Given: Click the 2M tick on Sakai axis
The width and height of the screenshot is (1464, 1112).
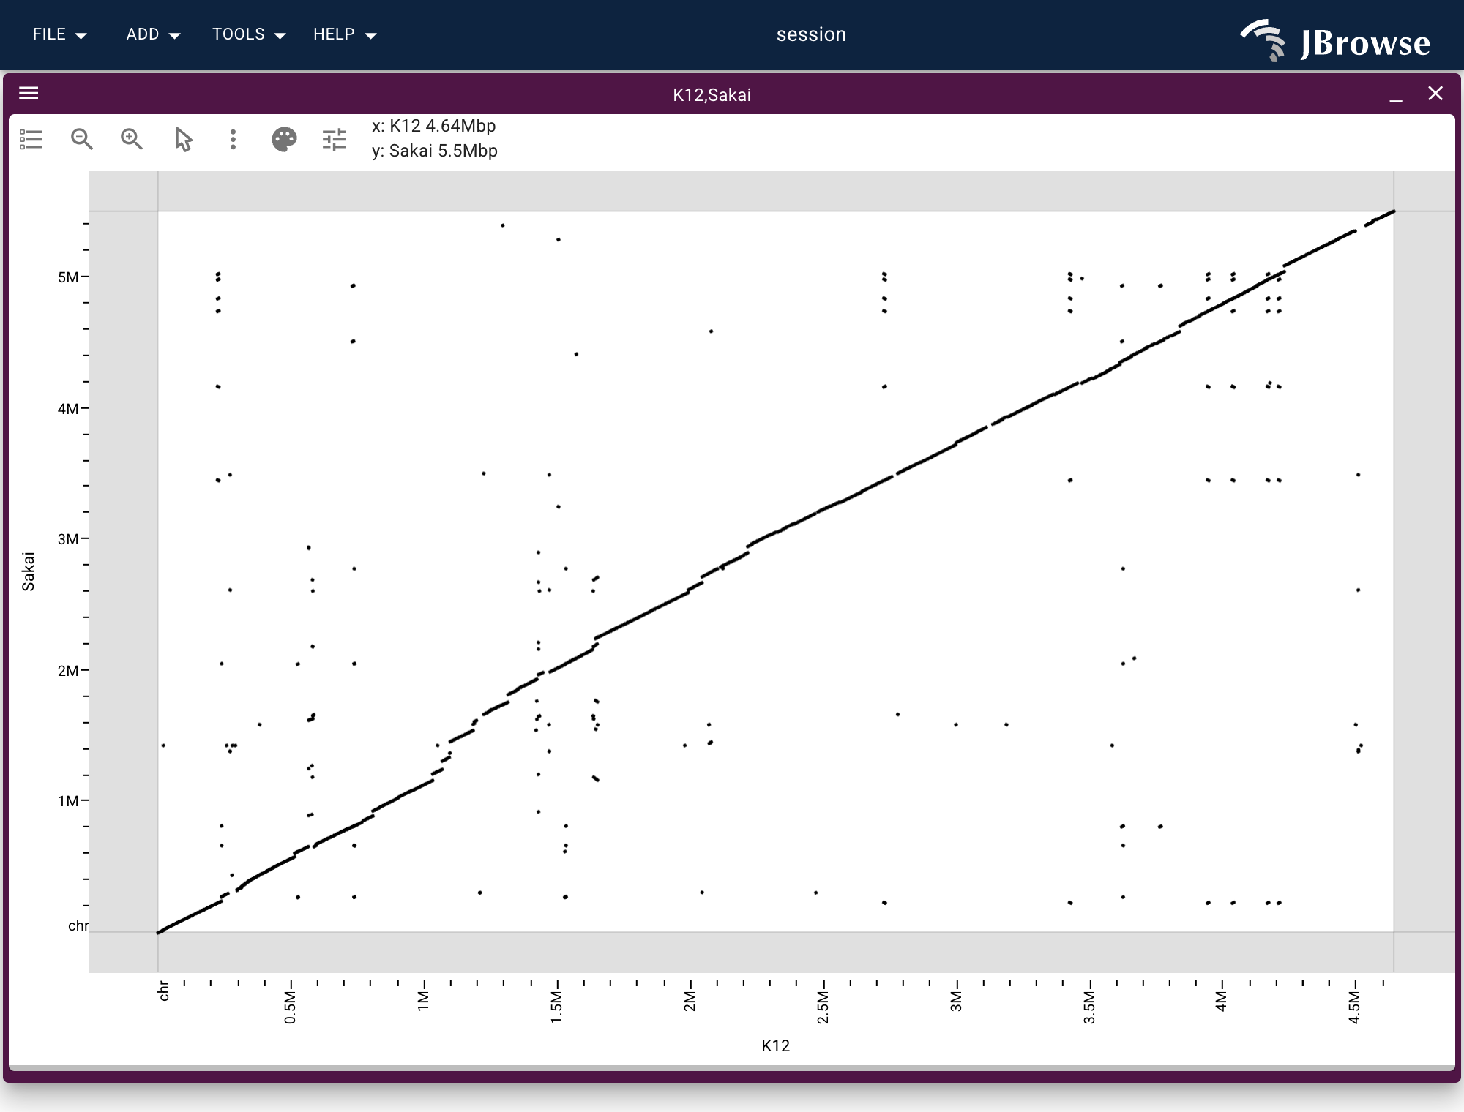Looking at the screenshot, I should [x=68, y=671].
